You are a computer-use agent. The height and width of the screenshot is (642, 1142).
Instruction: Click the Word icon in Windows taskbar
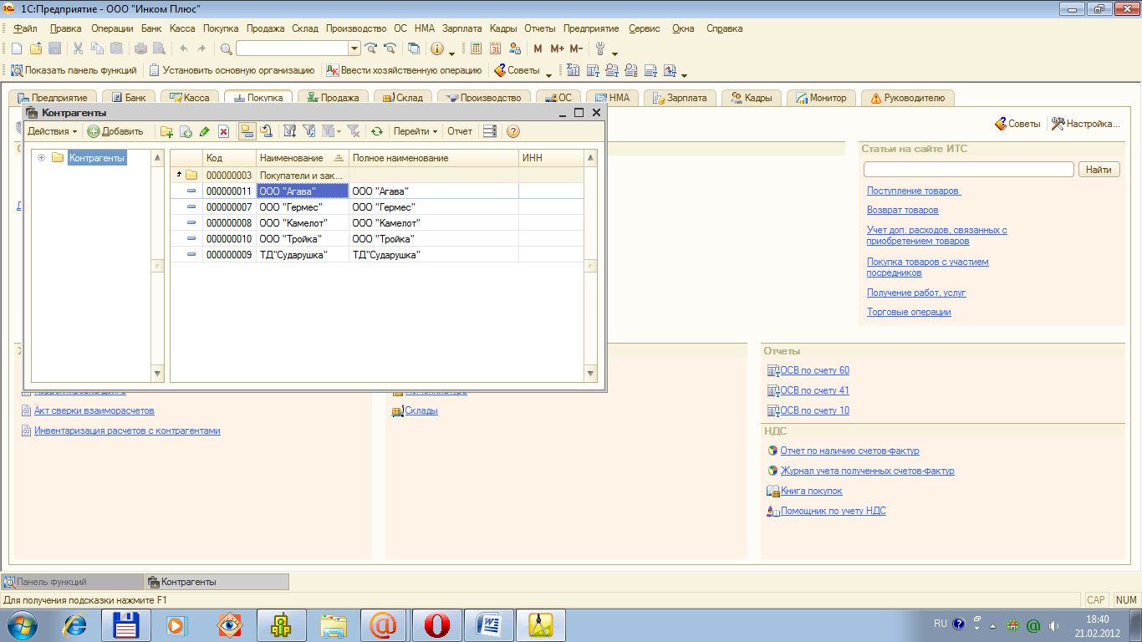pyautogui.click(x=489, y=624)
